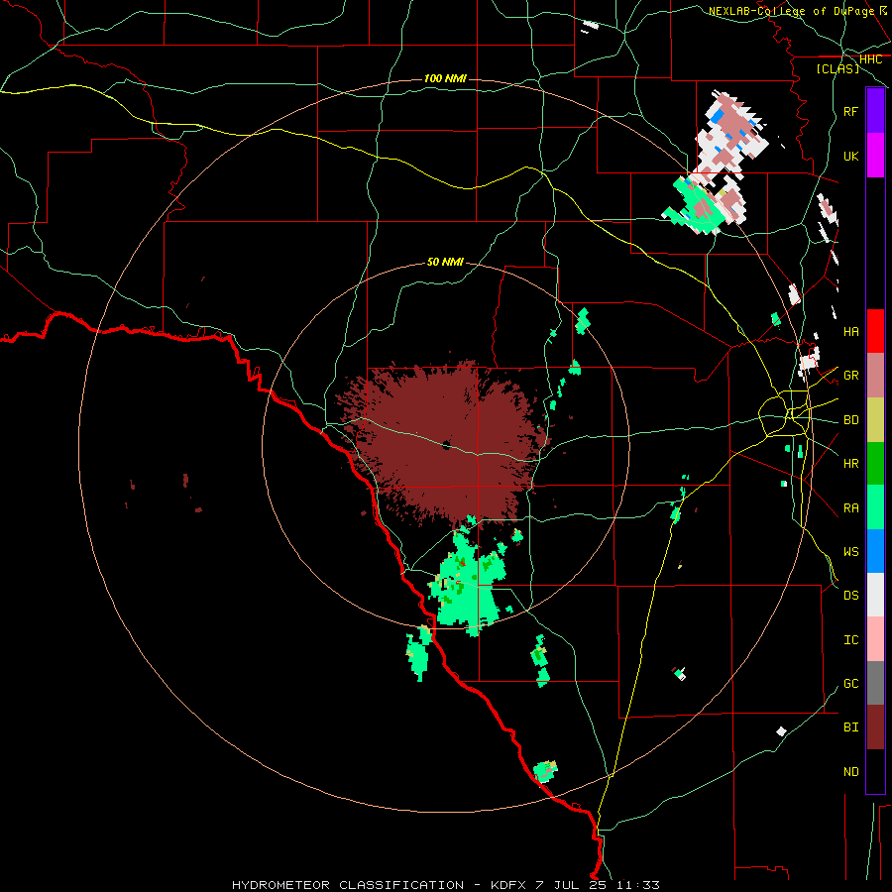Click 'HYDROMETEOR CLASSIFICATION' in the caption
The image size is (892, 892).
[348, 885]
